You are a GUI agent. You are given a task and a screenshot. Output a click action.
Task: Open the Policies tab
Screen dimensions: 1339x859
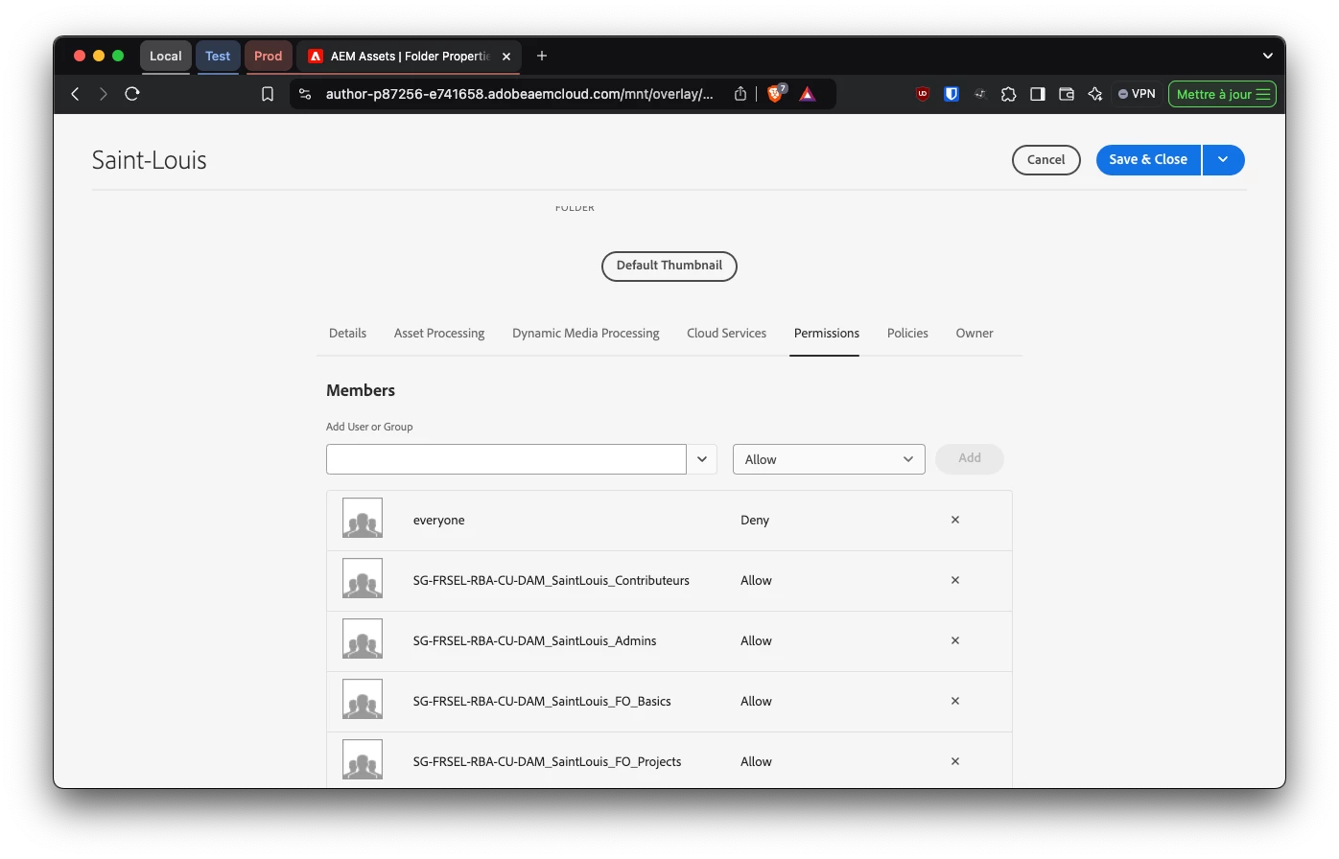pyautogui.click(x=907, y=334)
